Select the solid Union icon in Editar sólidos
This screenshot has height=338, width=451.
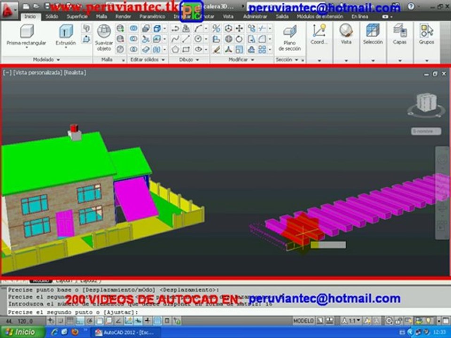click(133, 28)
